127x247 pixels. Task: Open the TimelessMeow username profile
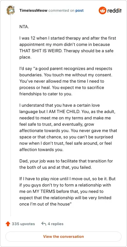click(x=33, y=10)
